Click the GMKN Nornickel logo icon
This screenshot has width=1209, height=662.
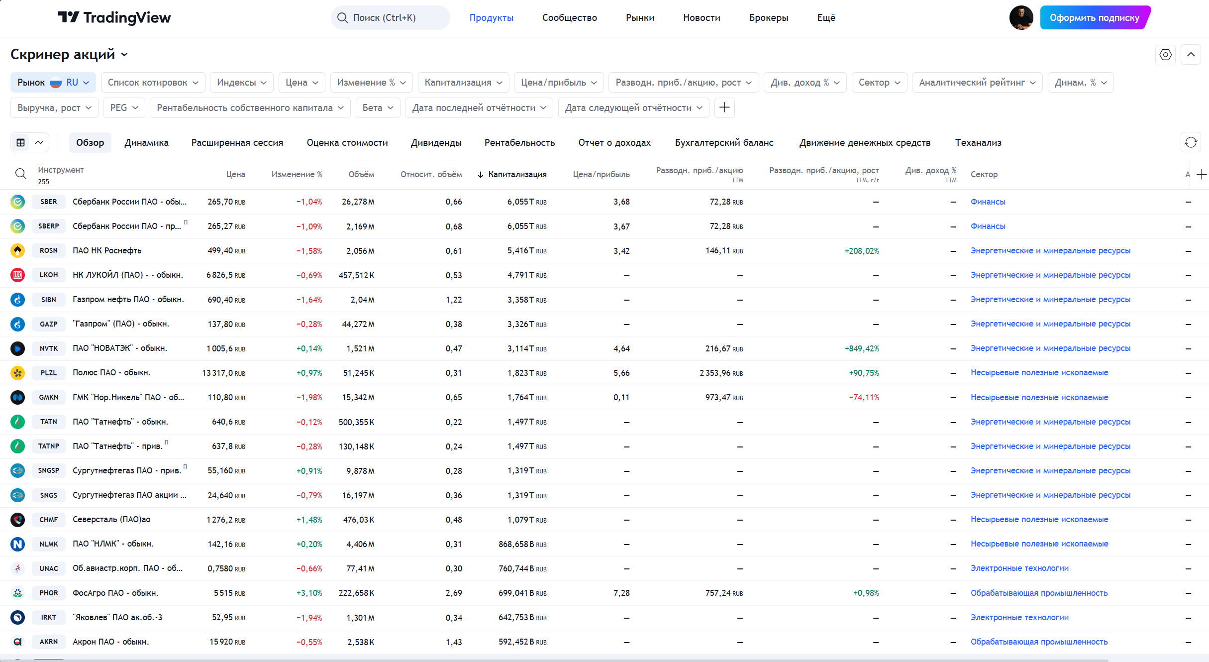click(x=17, y=397)
